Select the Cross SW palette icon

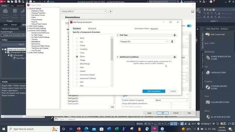(208, 102)
